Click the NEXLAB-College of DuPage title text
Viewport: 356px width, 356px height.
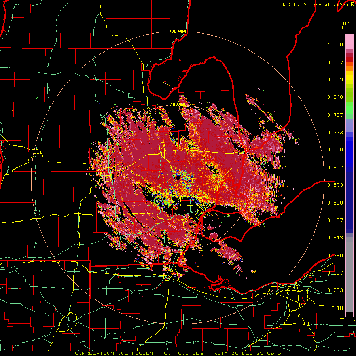317,4
